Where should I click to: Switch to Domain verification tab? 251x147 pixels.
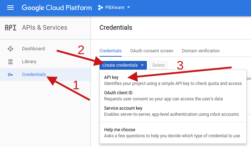coord(201,51)
